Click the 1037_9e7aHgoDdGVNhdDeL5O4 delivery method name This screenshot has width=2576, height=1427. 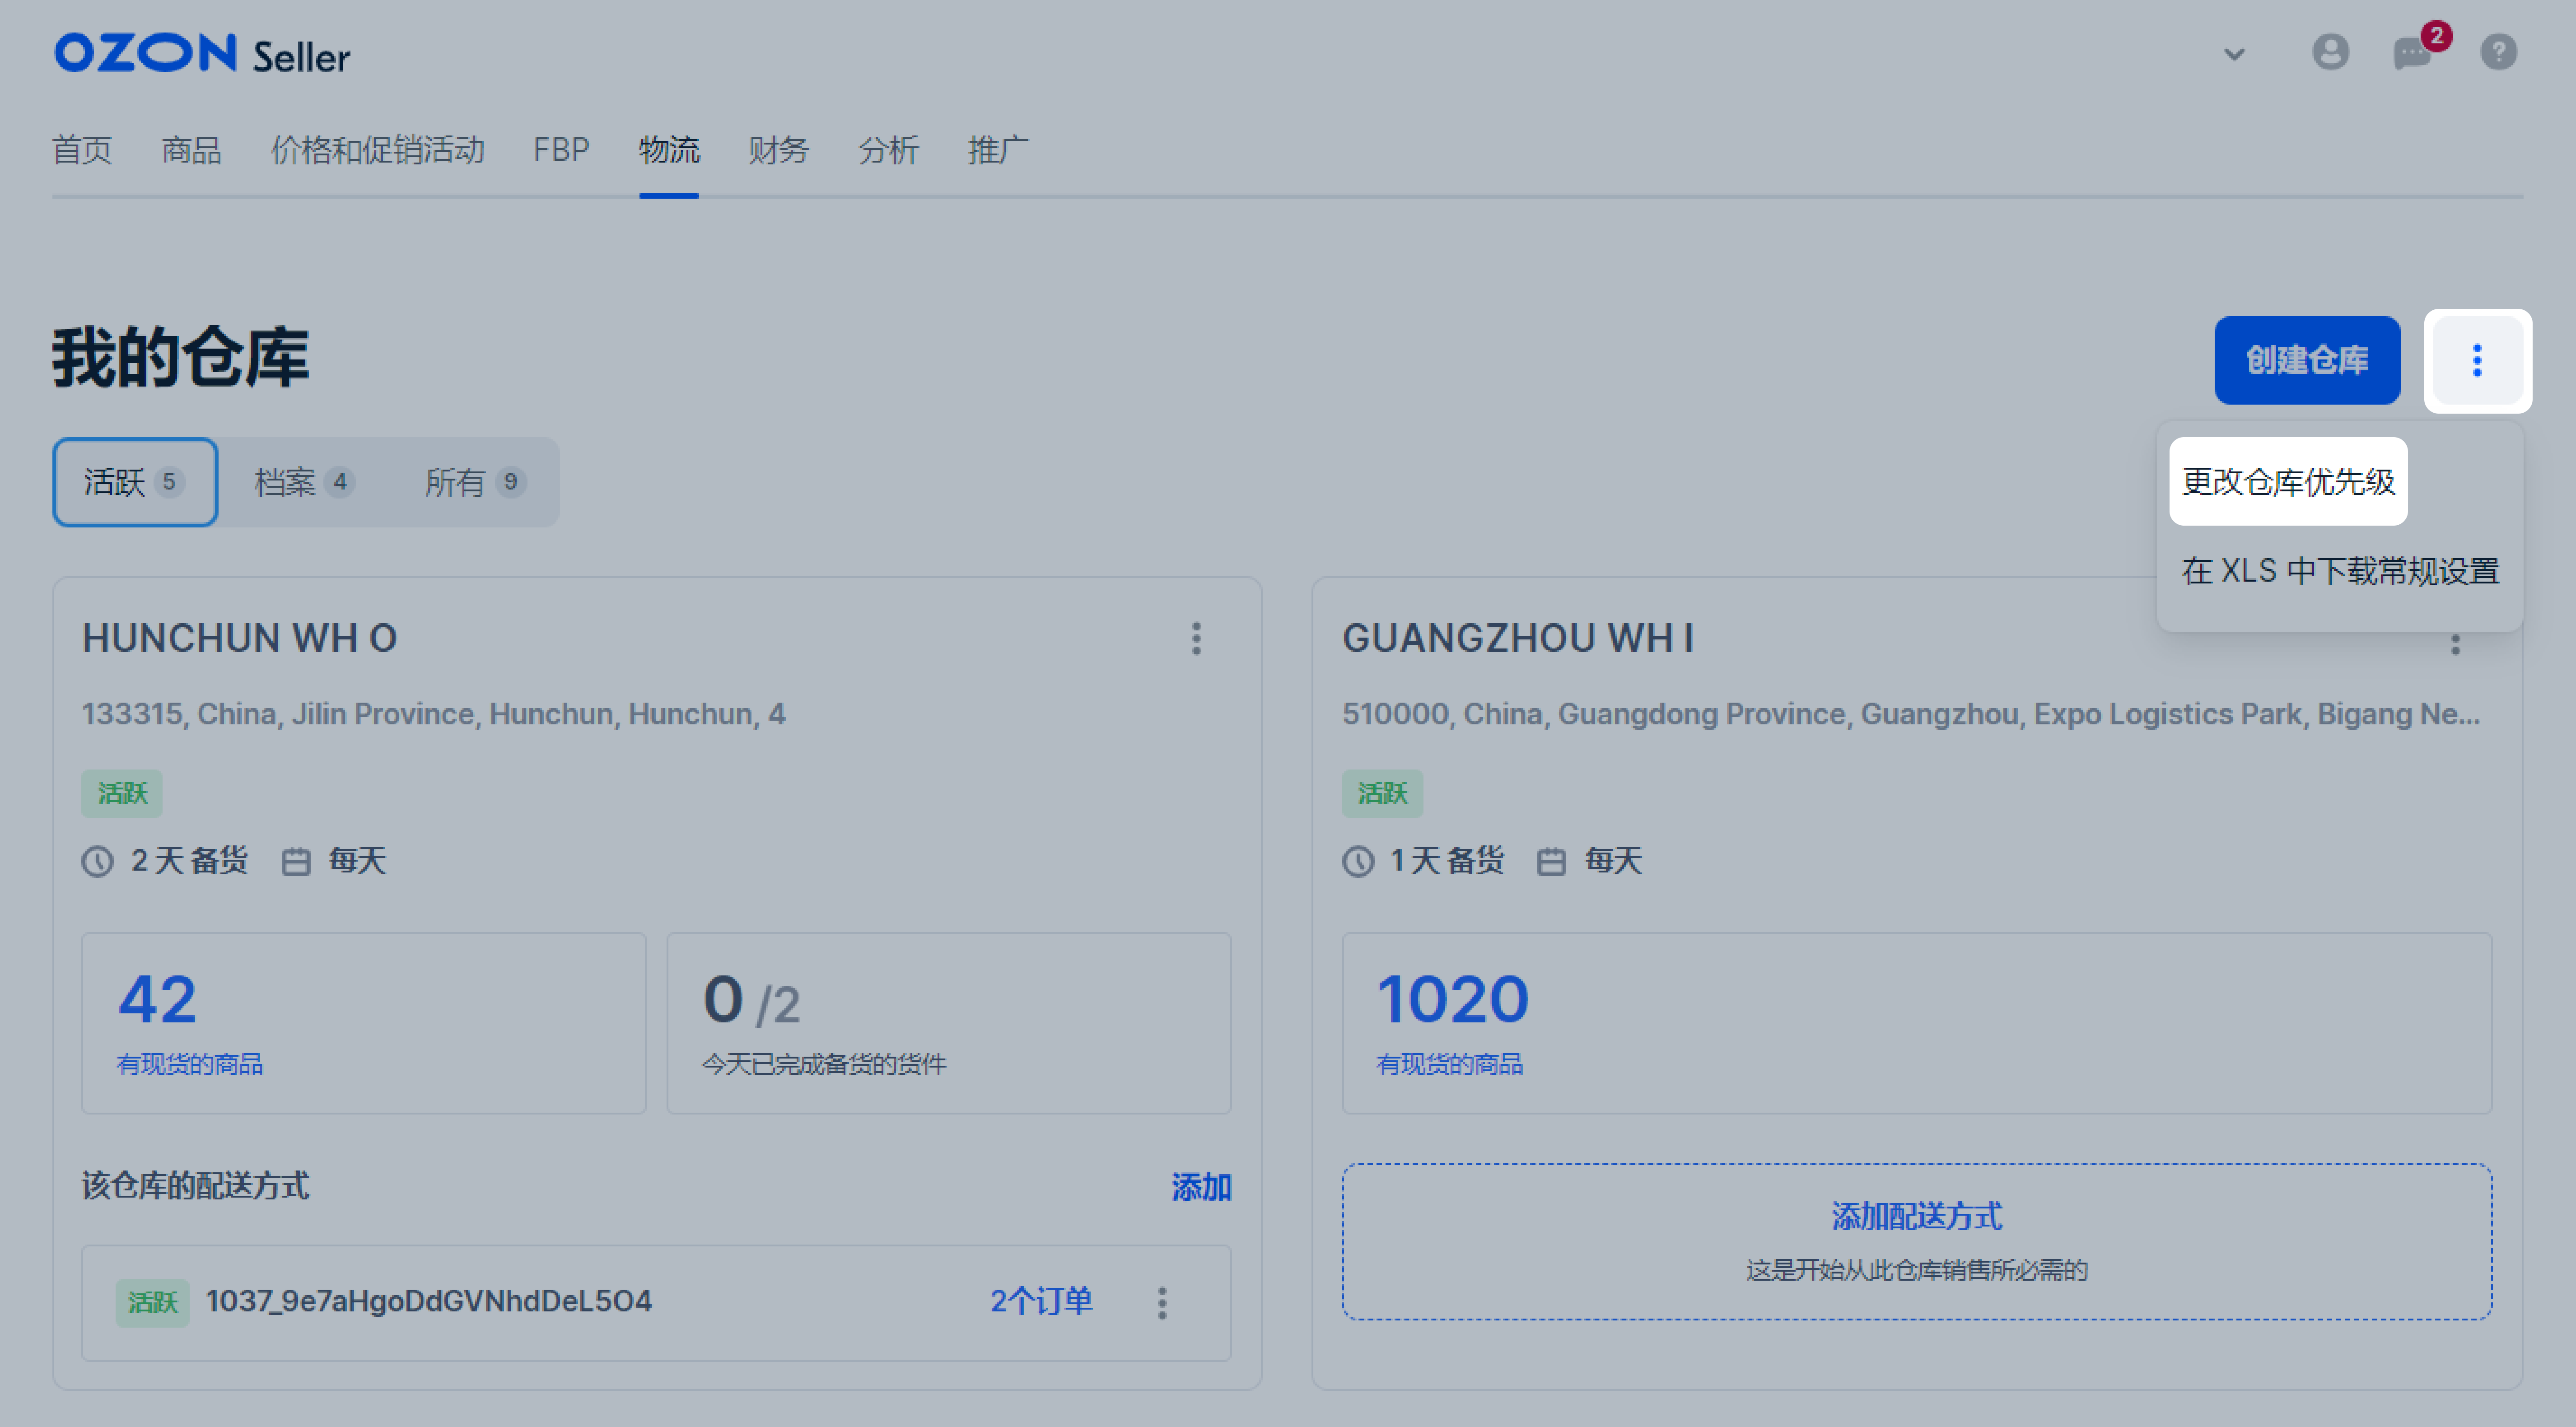pyautogui.click(x=429, y=1301)
